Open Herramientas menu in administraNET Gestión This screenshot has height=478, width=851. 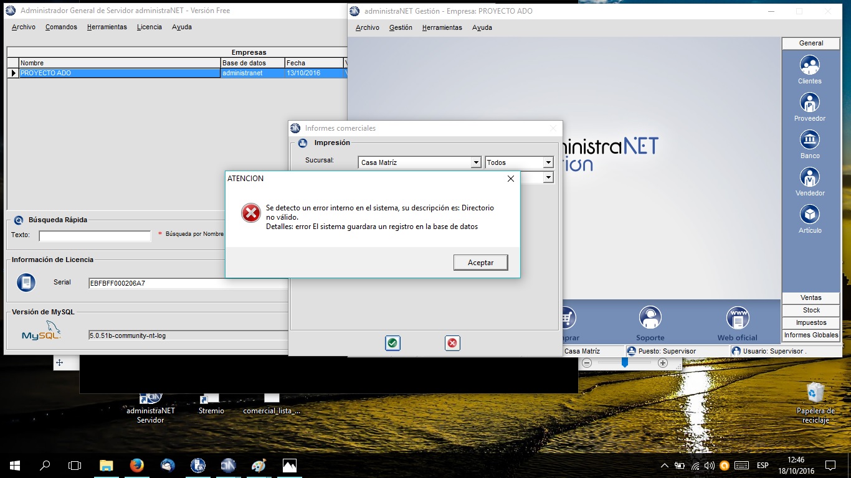click(442, 28)
